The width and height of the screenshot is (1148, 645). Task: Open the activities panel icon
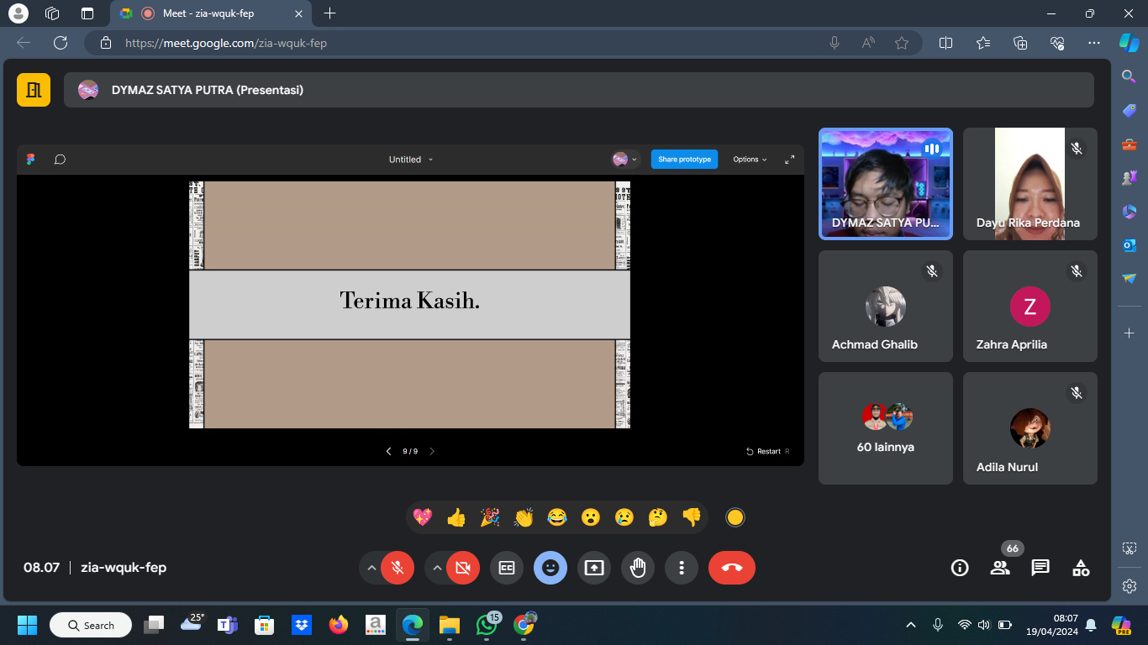[1081, 568]
